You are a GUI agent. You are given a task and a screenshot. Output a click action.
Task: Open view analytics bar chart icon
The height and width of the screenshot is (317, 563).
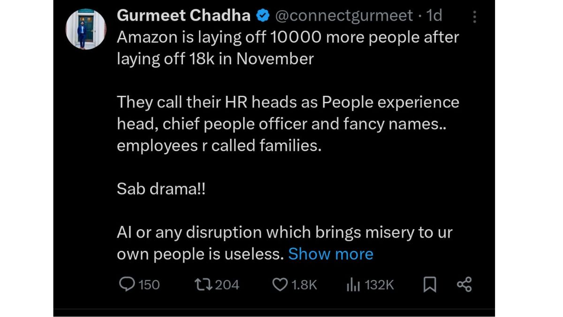point(352,284)
